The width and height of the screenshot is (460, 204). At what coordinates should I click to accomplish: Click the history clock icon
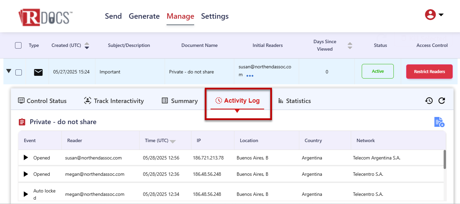[429, 101]
